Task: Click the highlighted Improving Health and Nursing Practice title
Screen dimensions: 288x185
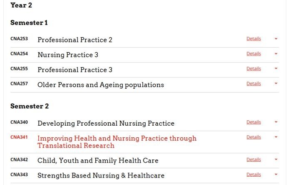Action: (117, 142)
